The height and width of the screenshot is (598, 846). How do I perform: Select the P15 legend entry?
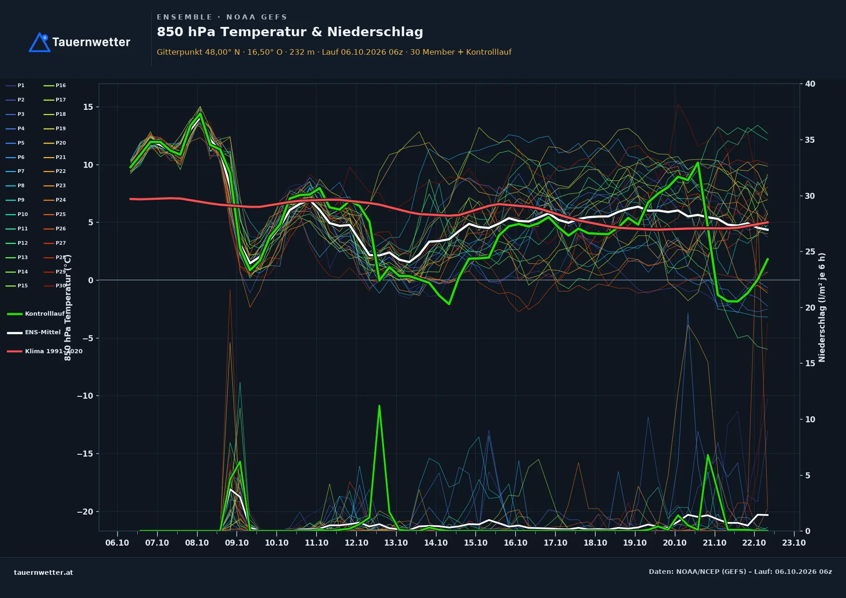pyautogui.click(x=17, y=286)
